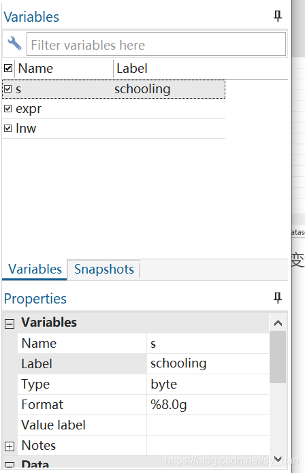The image size is (305, 473).
Task: Toggle the select-all checkbox by Name header
Action: (8, 68)
